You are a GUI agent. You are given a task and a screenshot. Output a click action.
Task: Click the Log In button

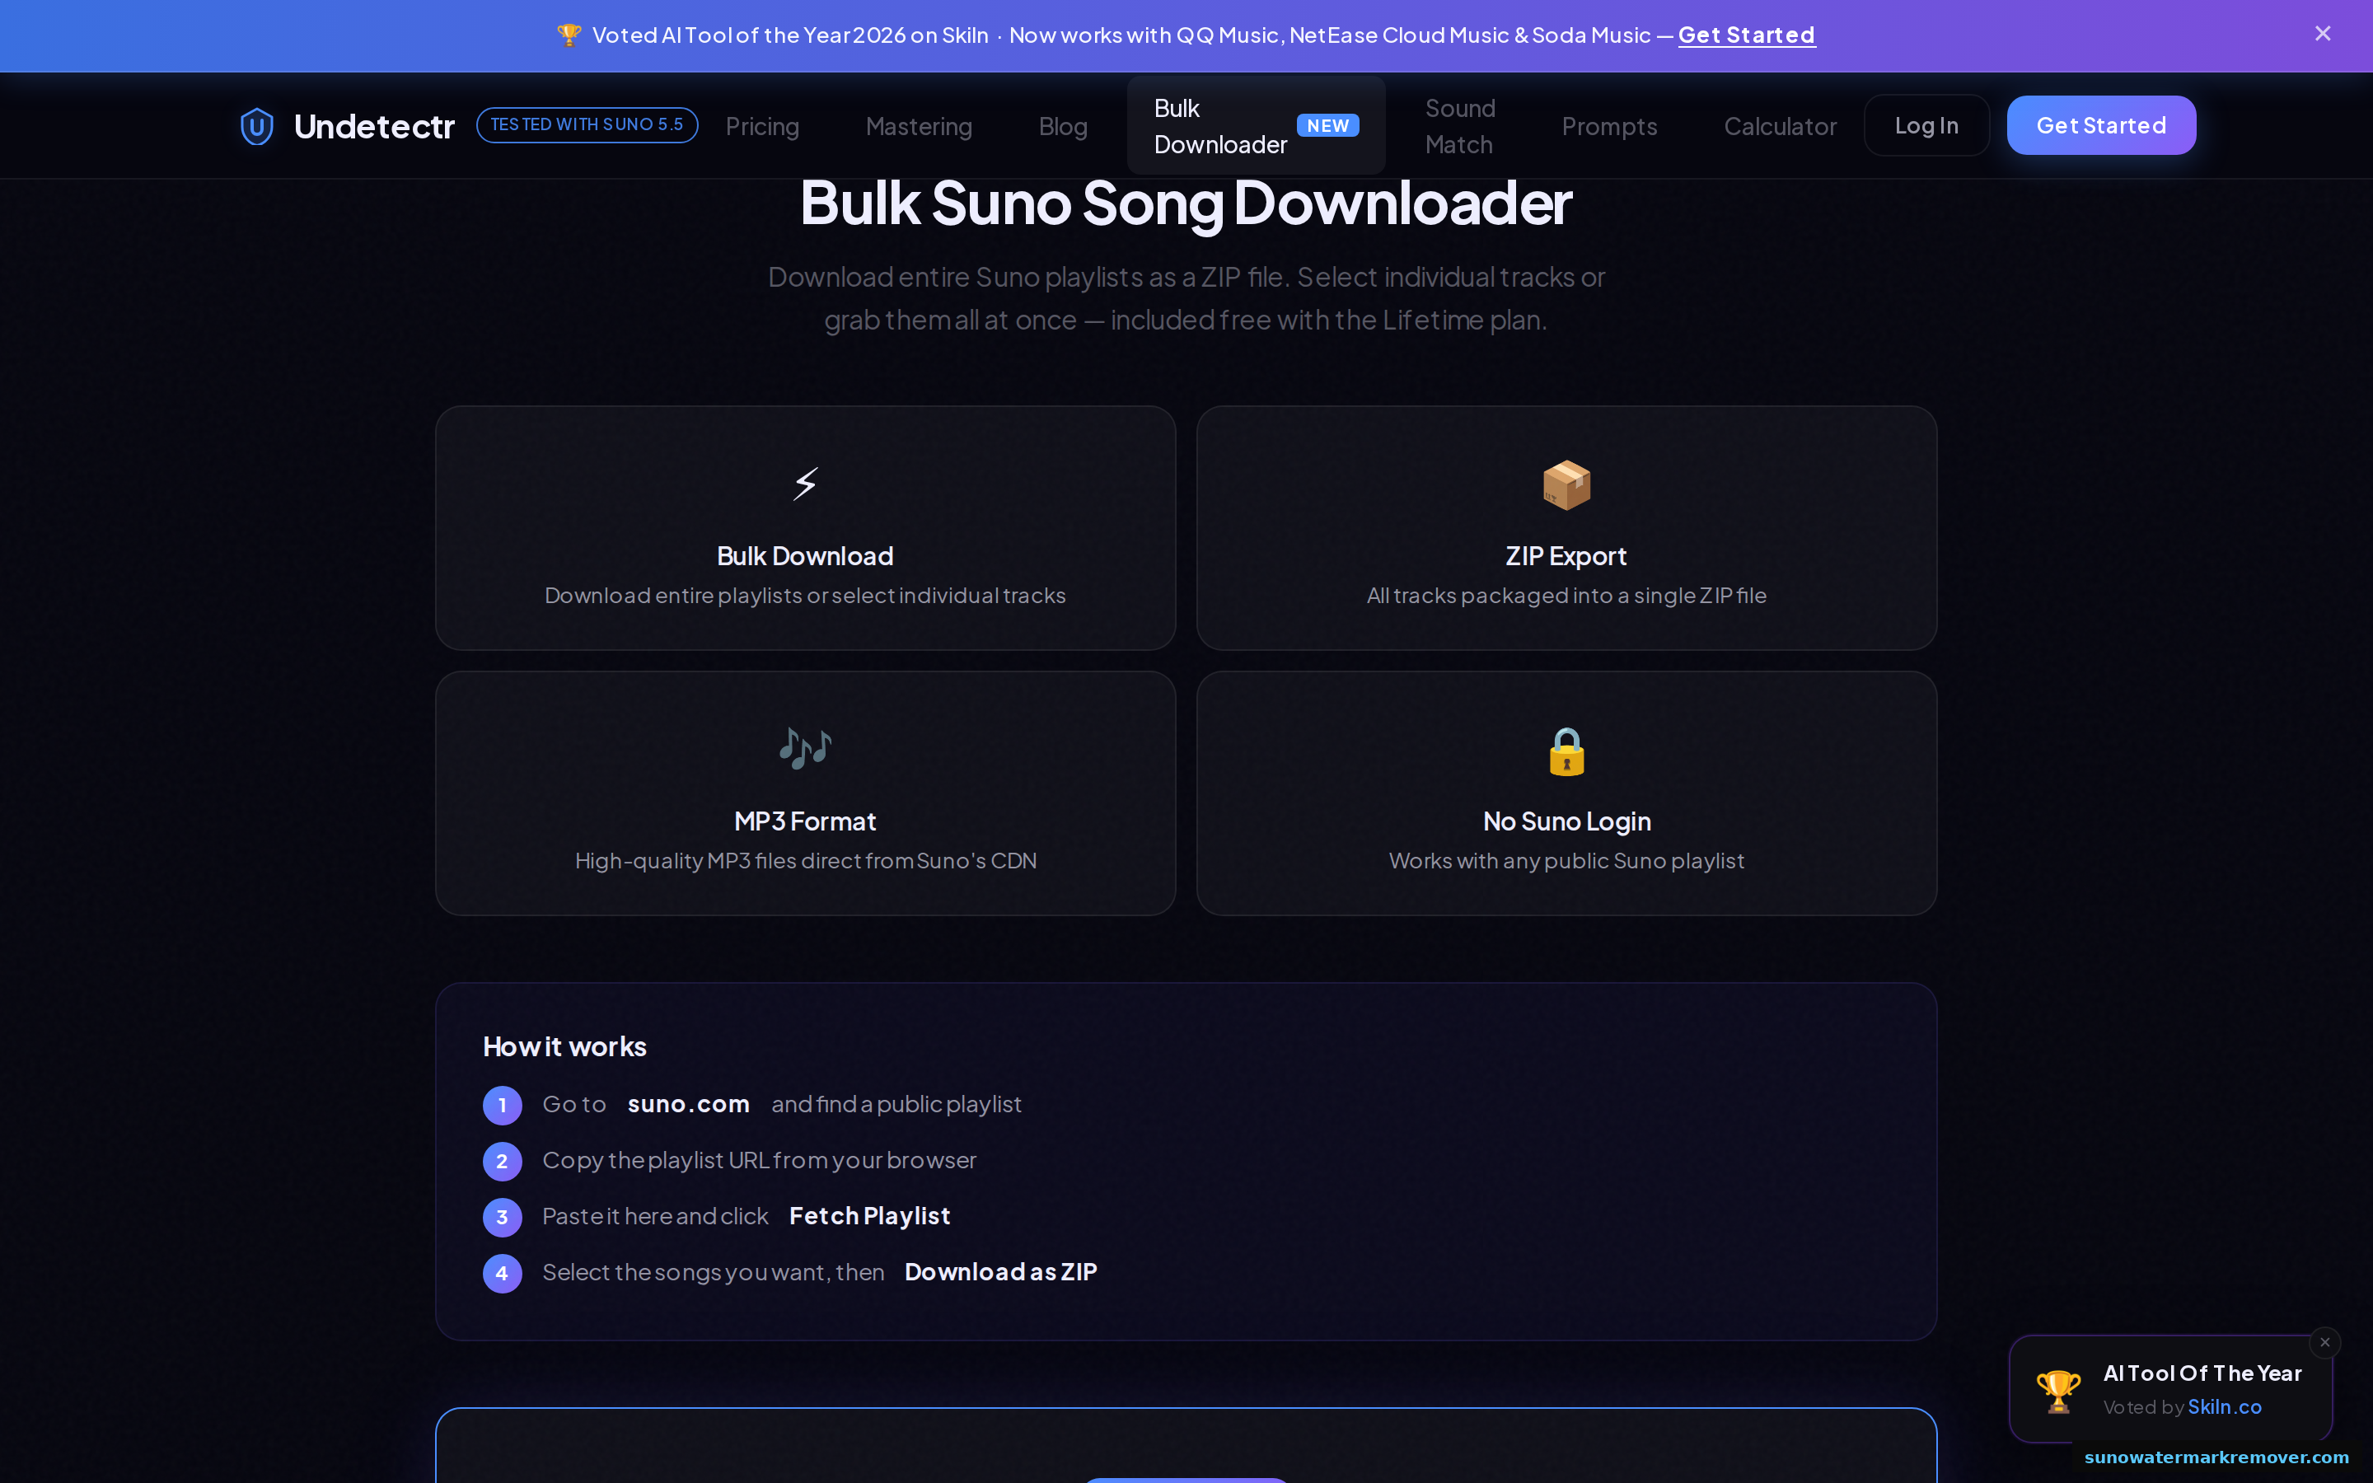(x=1926, y=125)
